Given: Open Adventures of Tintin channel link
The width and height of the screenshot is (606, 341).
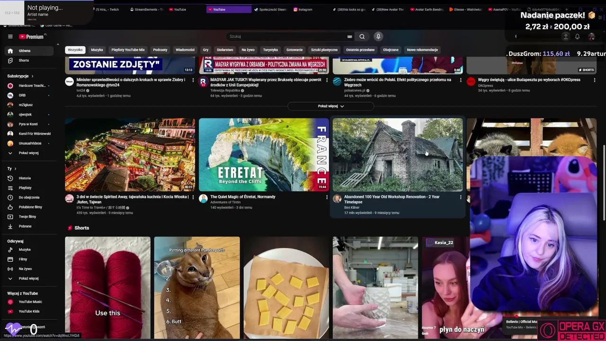Looking at the screenshot, I should [225, 202].
